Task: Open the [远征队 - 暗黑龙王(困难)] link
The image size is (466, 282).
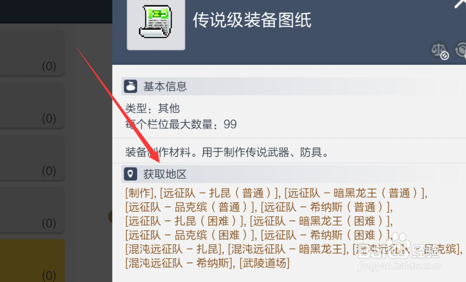Action: pyautogui.click(x=320, y=221)
